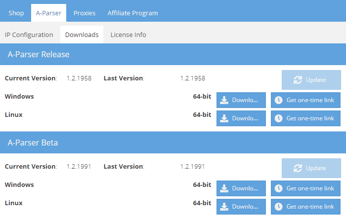Click download icon for Release Windows 64-bit

point(224,100)
